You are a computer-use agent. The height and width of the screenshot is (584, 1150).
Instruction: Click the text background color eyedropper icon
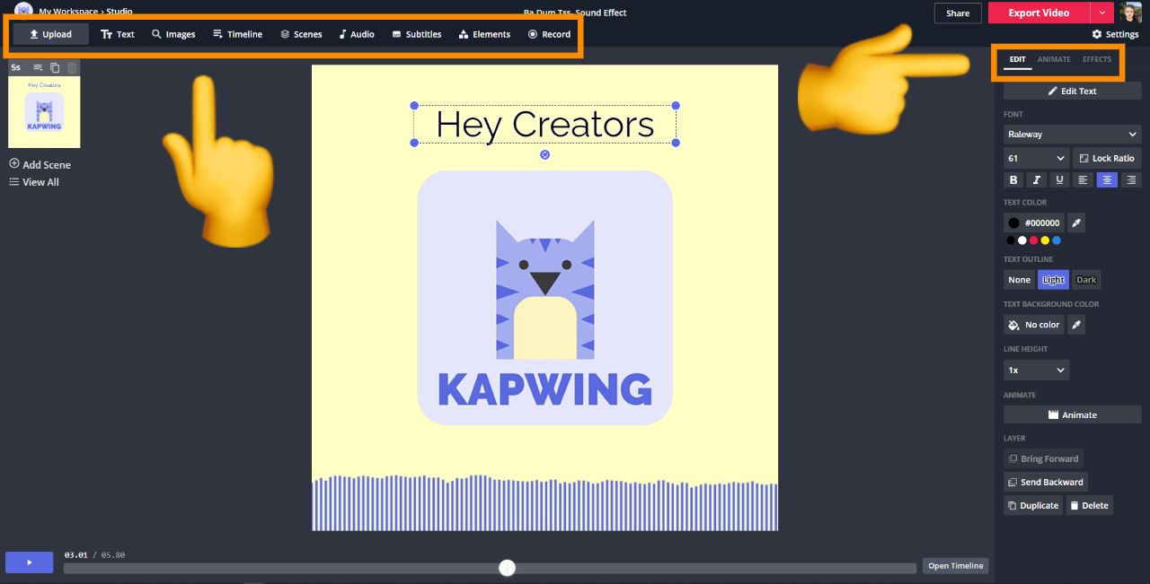click(1076, 325)
